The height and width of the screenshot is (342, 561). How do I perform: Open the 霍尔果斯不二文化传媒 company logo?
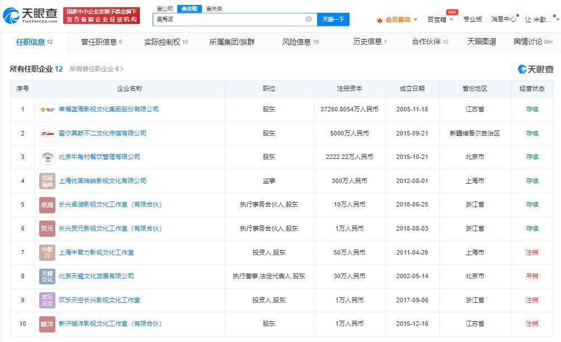pyautogui.click(x=47, y=133)
